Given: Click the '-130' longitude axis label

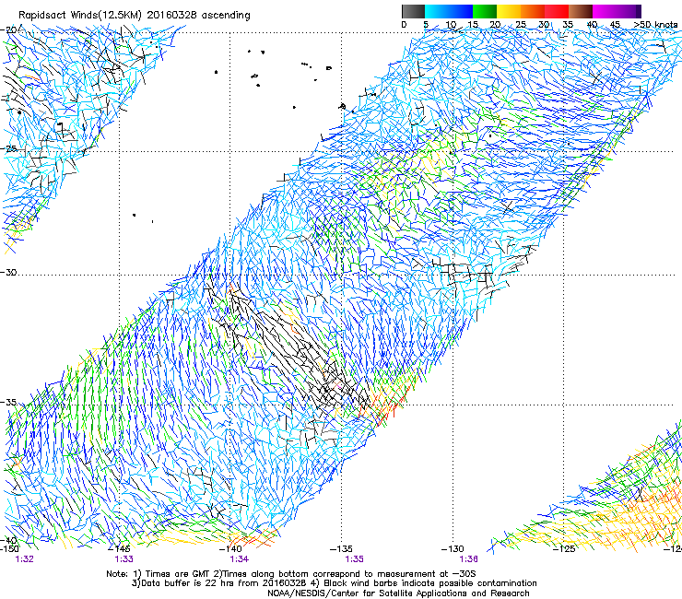Looking at the screenshot, I should pos(453,549).
